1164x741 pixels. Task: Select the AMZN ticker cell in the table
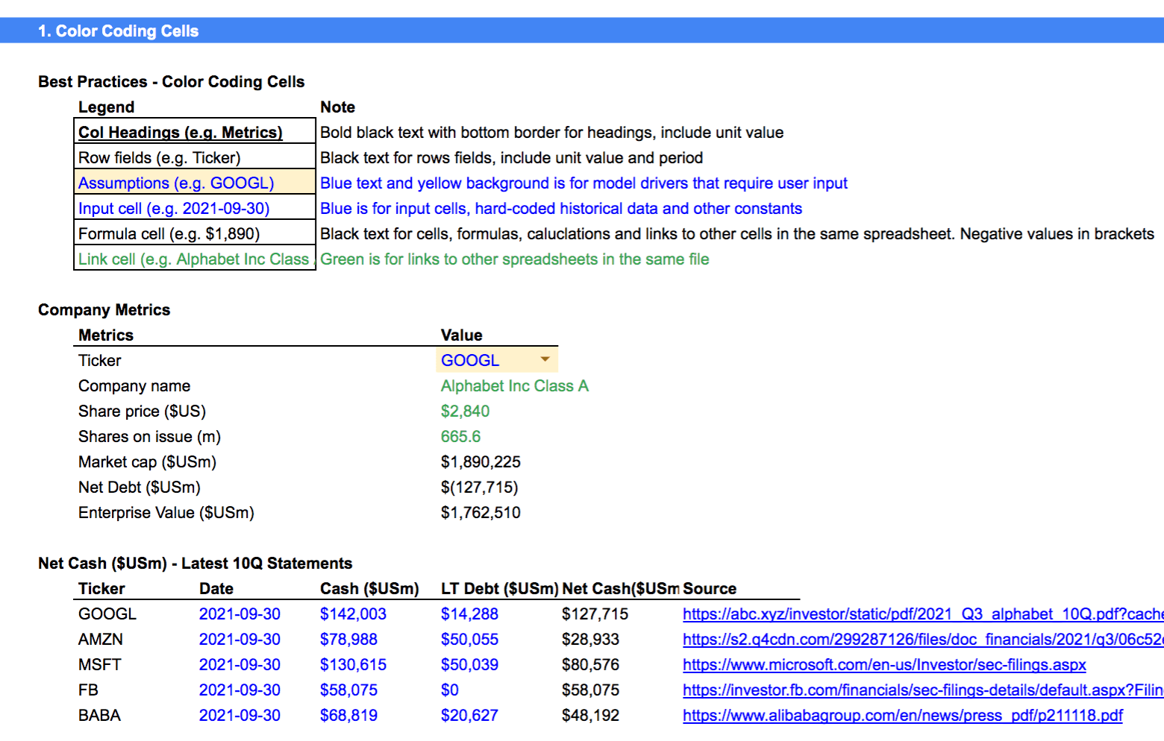point(101,640)
